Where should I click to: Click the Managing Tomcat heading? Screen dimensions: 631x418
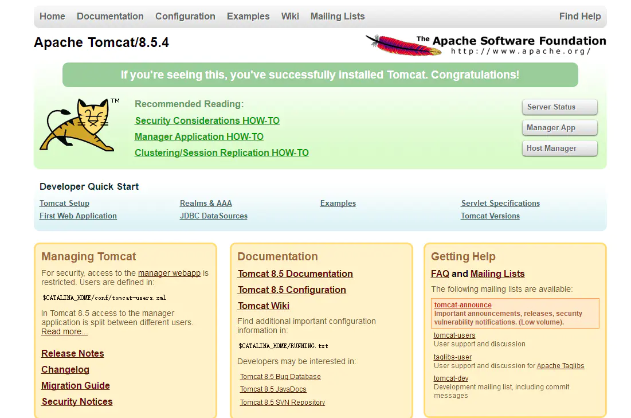click(x=88, y=256)
